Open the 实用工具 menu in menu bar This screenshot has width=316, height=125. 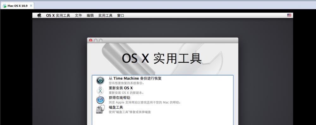tap(106, 15)
